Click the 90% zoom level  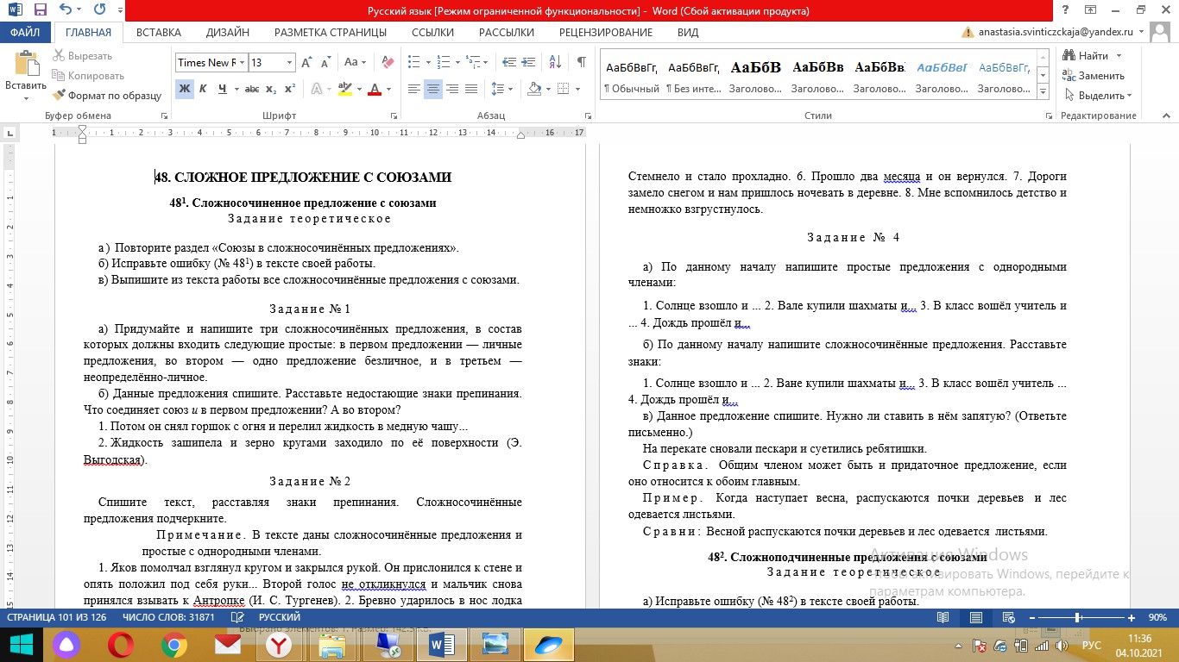(1158, 618)
